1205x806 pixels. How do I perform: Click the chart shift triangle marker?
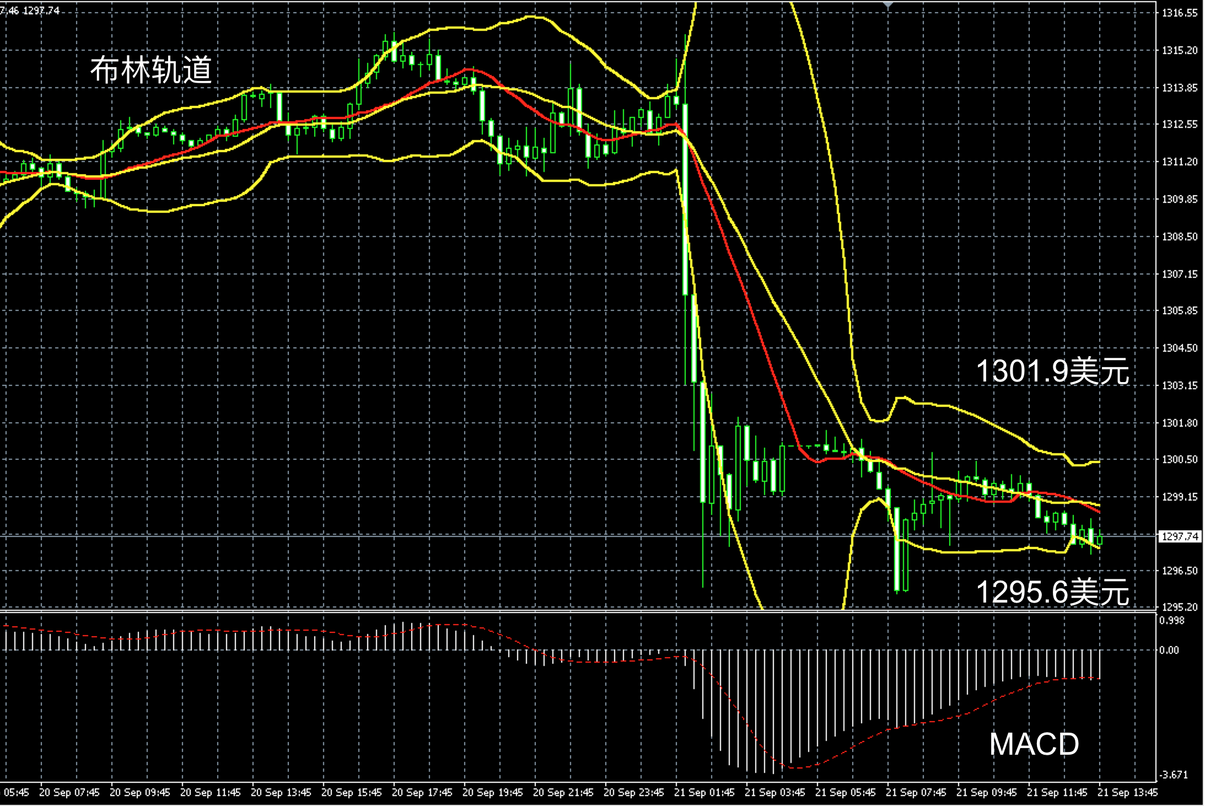tap(888, 4)
